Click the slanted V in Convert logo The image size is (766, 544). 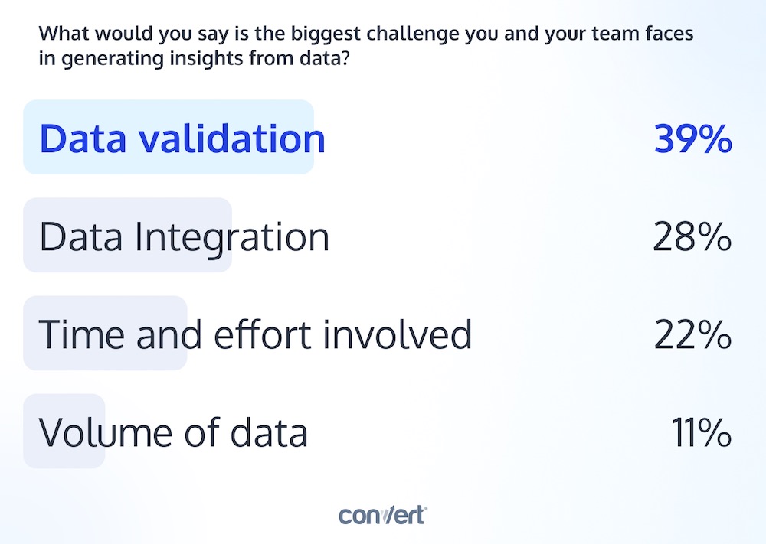click(384, 516)
